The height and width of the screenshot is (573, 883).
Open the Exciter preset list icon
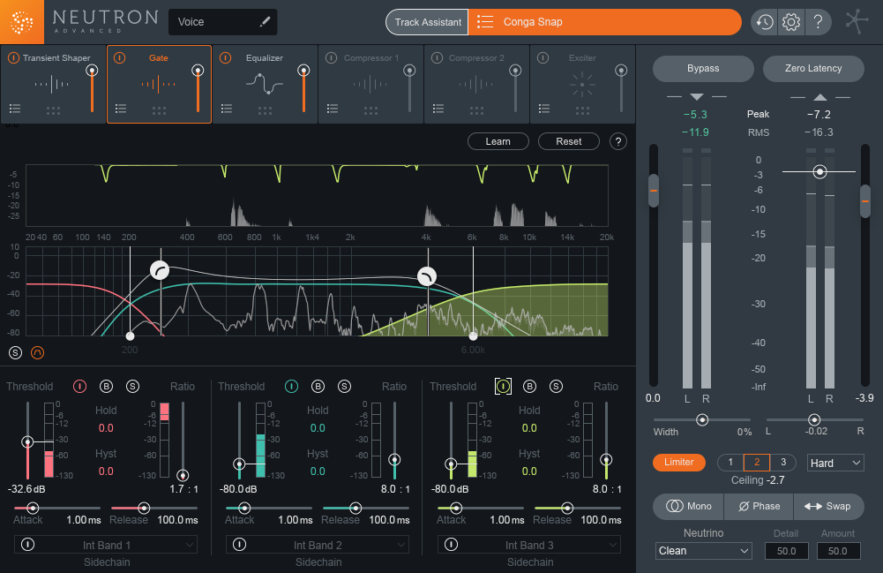coord(544,109)
